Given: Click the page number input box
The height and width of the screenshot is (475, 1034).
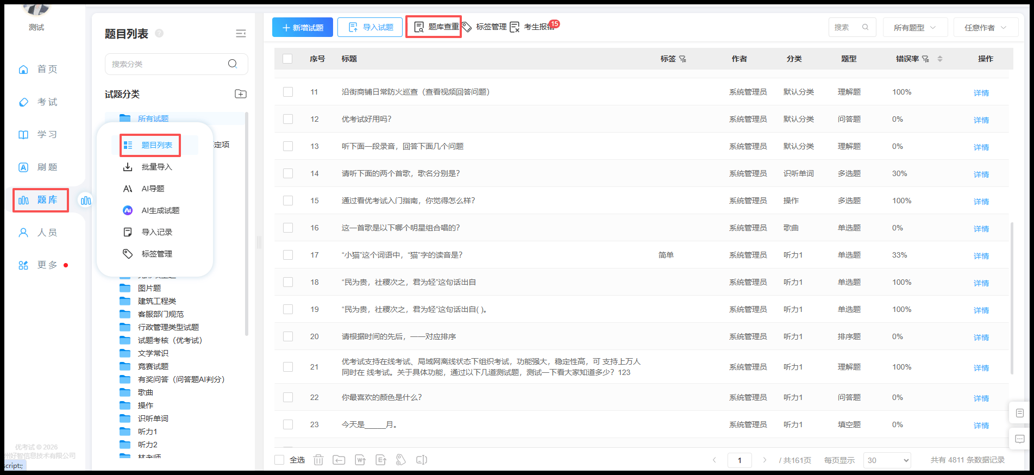Looking at the screenshot, I should [x=740, y=460].
